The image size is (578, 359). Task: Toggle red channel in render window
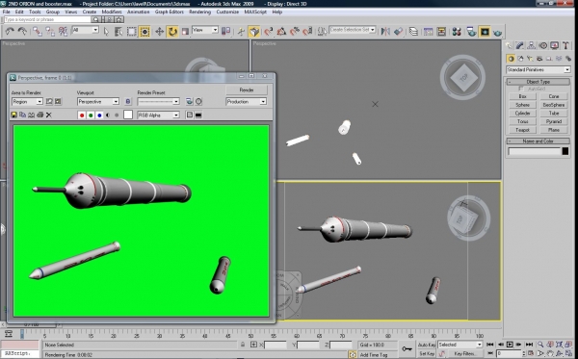click(82, 115)
